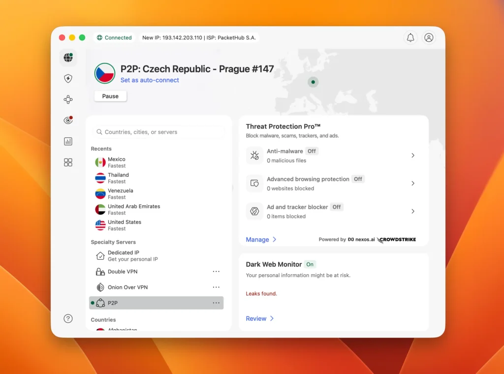
Task: Open Double VPN more options menu
Action: [x=216, y=272]
